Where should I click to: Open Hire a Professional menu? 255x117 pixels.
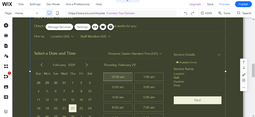(78, 4)
